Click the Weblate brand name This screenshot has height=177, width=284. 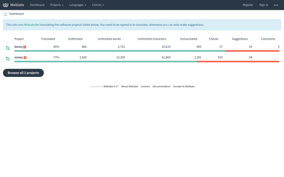[17, 5]
